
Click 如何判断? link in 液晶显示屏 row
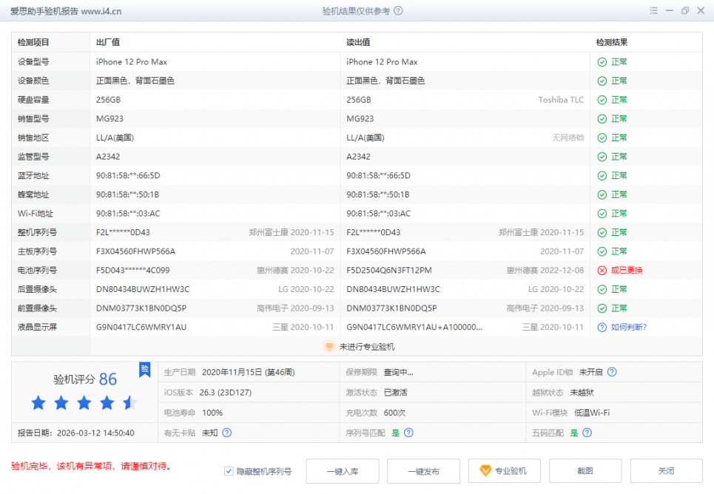point(628,327)
